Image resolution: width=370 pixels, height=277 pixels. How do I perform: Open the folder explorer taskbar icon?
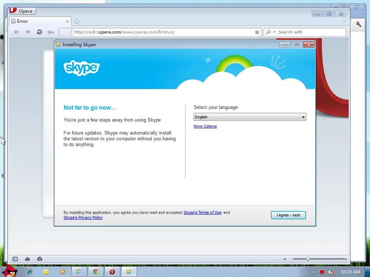[46, 272]
